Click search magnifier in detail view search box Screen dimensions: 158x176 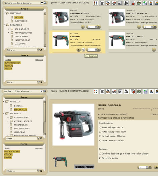click(x=45, y=91)
